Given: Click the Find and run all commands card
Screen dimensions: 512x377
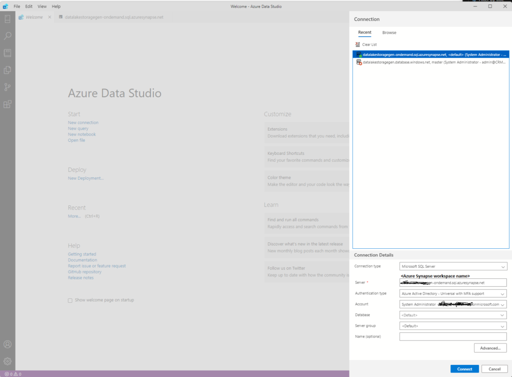Looking at the screenshot, I should point(306,223).
